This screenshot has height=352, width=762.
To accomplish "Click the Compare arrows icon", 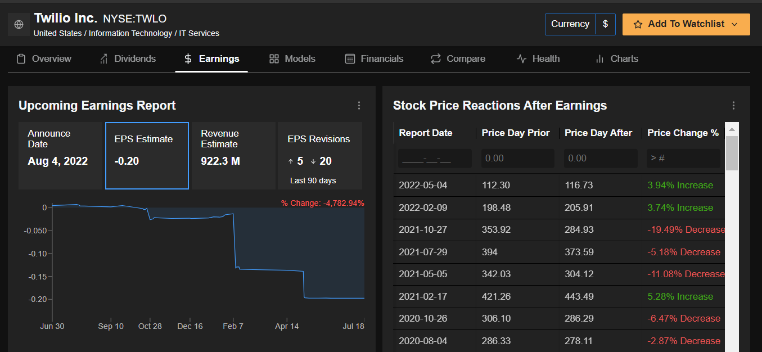I will pyautogui.click(x=436, y=59).
